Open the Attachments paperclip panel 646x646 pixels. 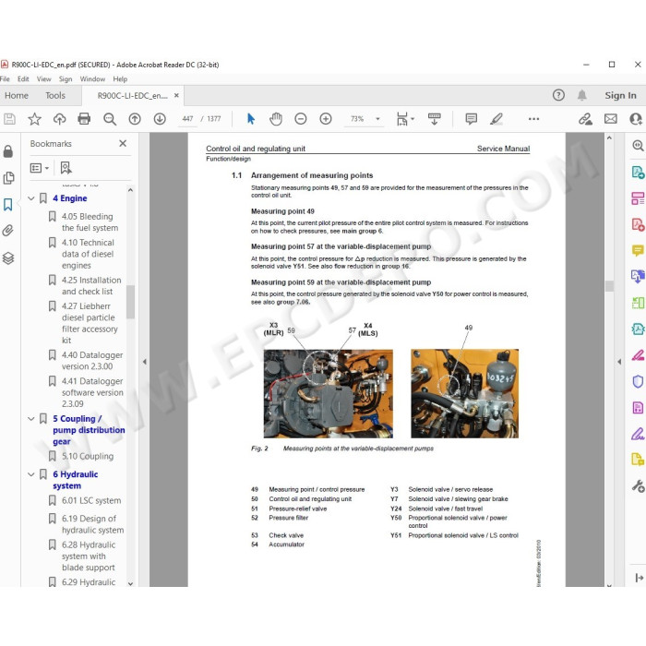pyautogui.click(x=7, y=231)
